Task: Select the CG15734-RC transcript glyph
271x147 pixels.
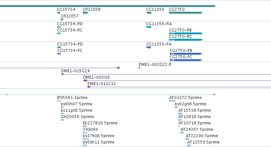Action: click(x=59, y=33)
